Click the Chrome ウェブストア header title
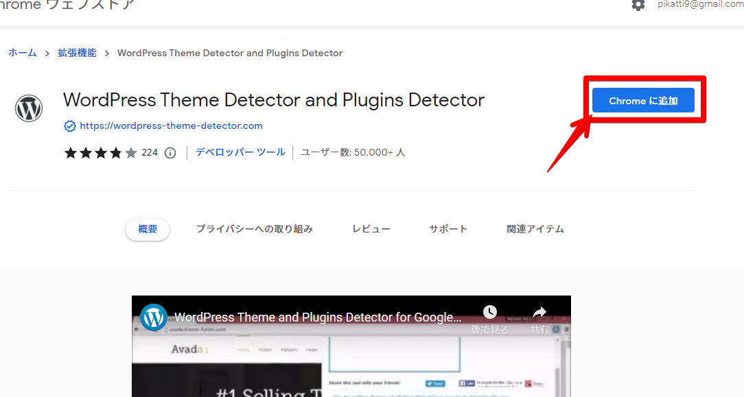744x397 pixels. pos(67,5)
